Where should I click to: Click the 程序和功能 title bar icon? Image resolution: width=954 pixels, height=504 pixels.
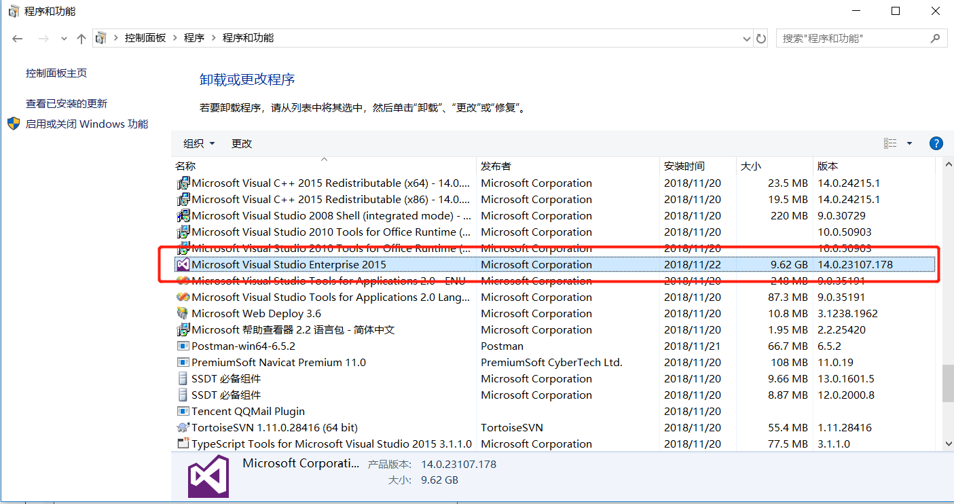(14, 11)
